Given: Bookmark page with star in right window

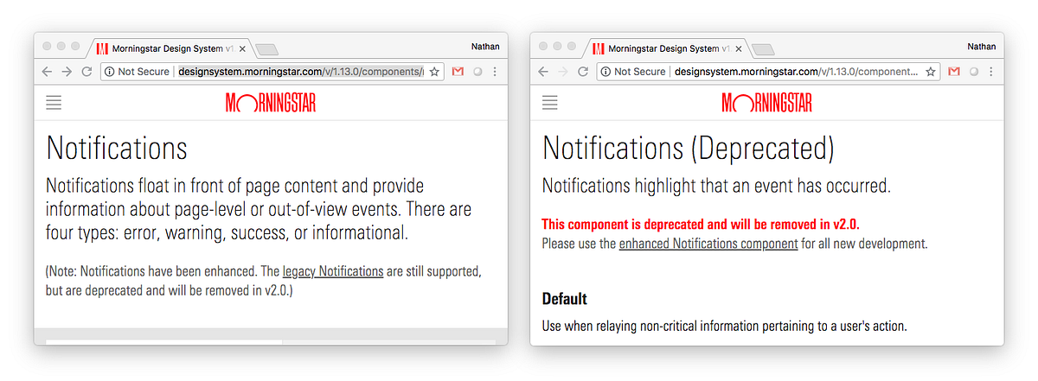Looking at the screenshot, I should [x=931, y=72].
